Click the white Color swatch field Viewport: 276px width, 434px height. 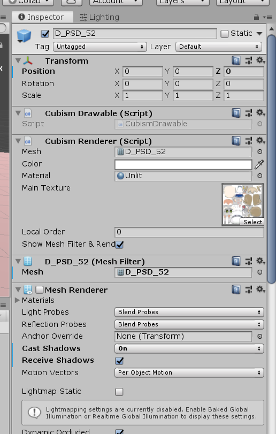pos(183,164)
